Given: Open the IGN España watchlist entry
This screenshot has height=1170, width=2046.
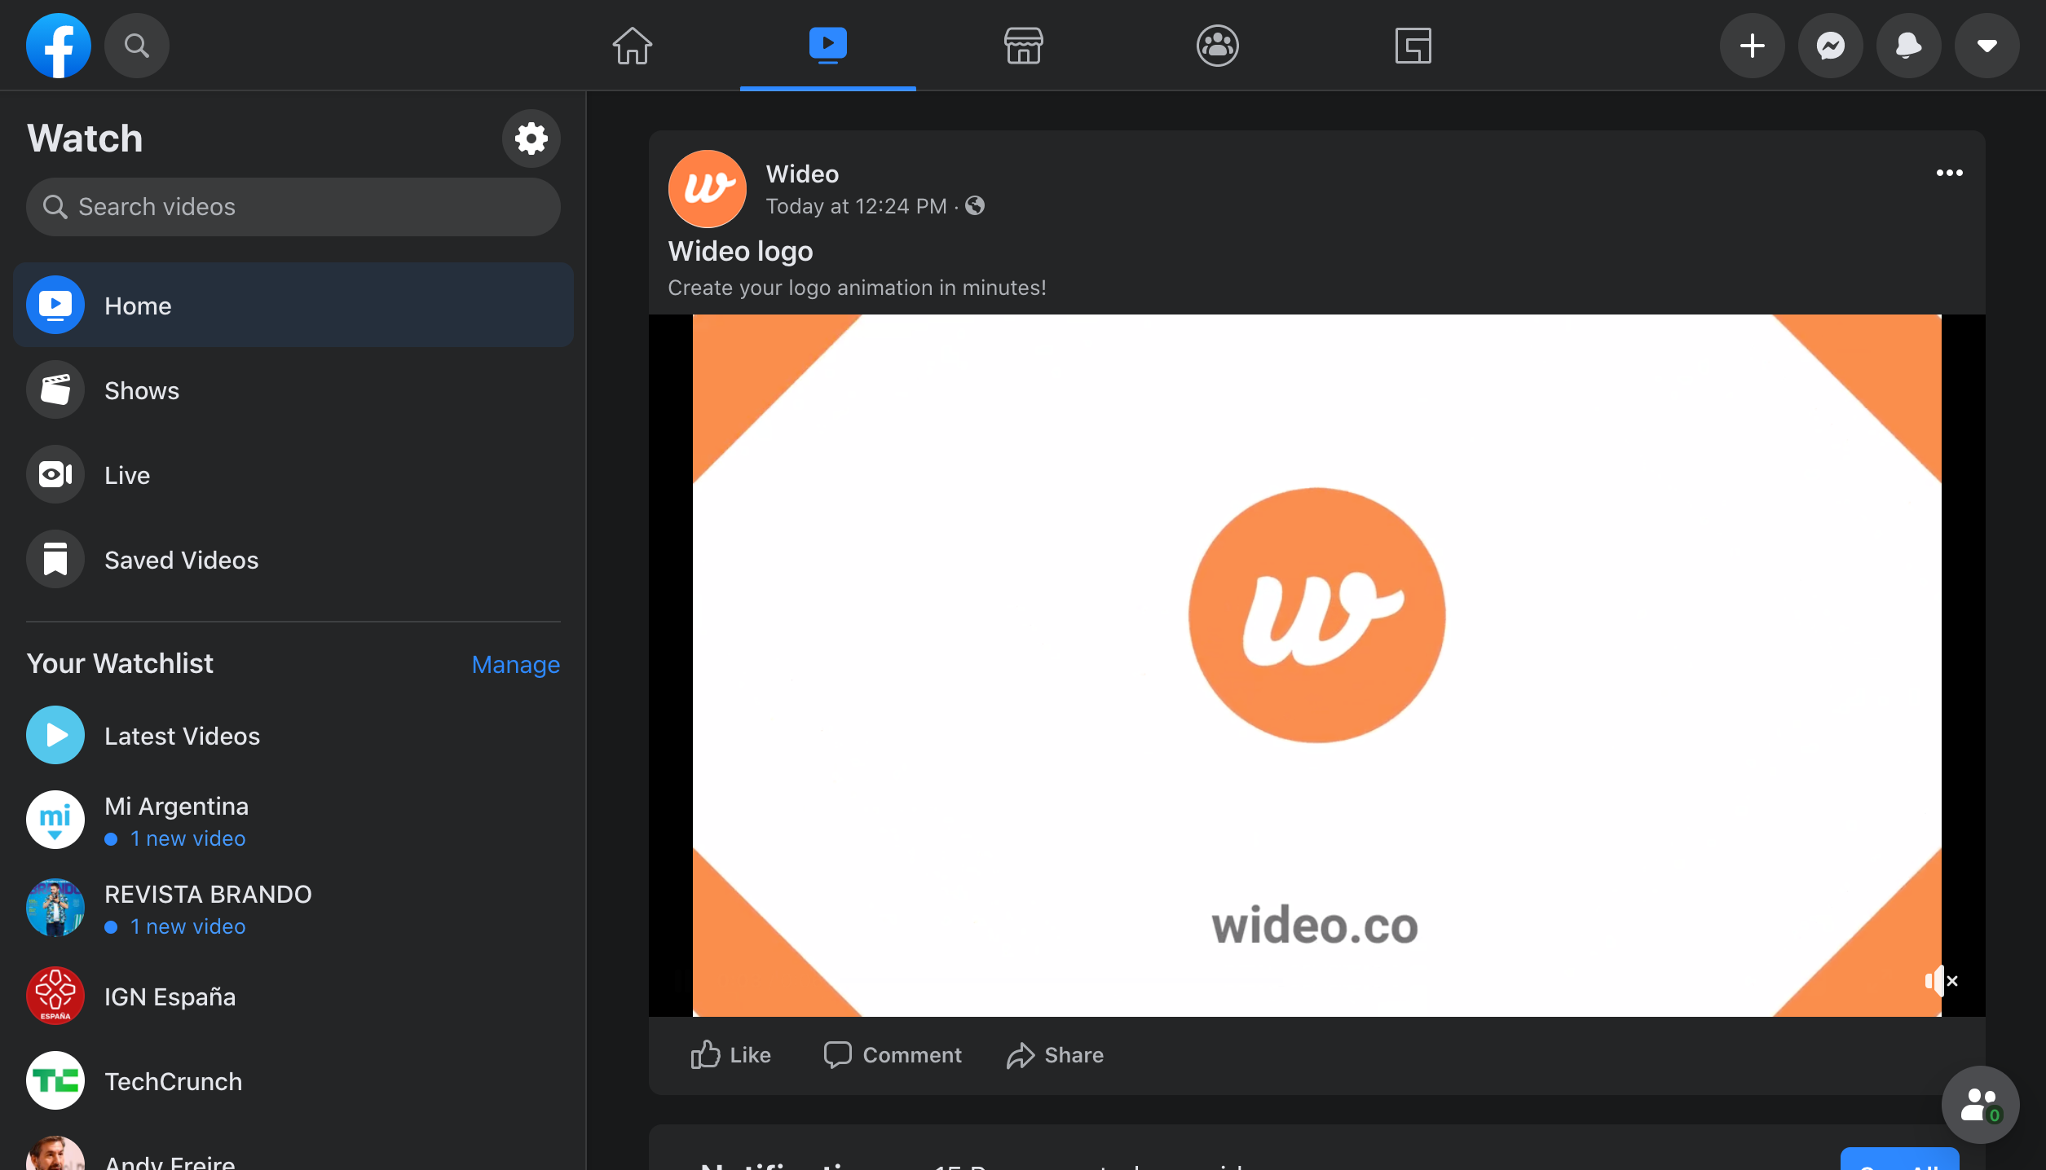Looking at the screenshot, I should click(293, 996).
